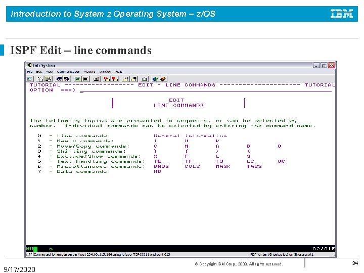The image size is (364, 273).
Task: Open the Actions menu
Action: tap(89, 72)
